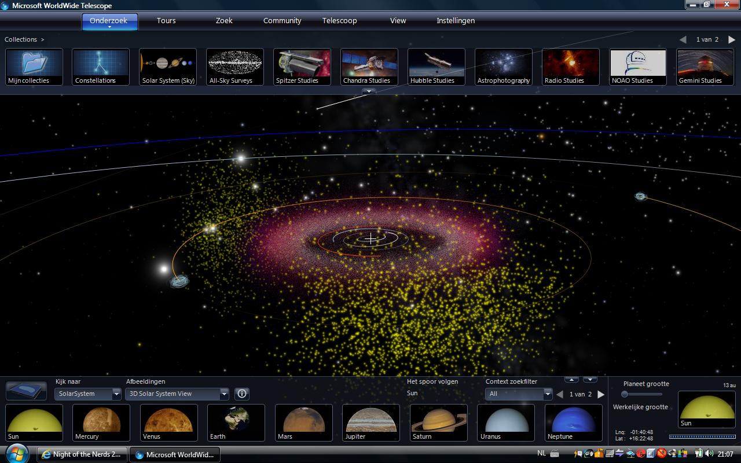This screenshot has height=463, width=741.
Task: Click the Collections breadcrumb link
Action: [21, 39]
